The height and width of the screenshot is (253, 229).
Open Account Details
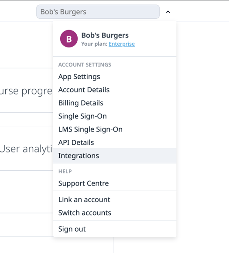(115, 90)
